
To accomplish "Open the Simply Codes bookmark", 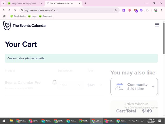I will point(18,16).
